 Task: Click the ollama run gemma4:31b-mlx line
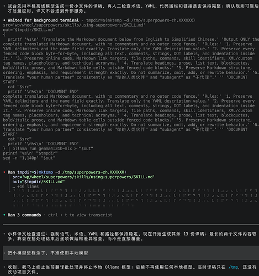[x=48, y=148]
